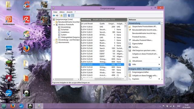The width and height of the screenshot is (194, 109).
Task: Open OpenOffice 4.1.0 desktop shortcut
Action: (x=9, y=94)
